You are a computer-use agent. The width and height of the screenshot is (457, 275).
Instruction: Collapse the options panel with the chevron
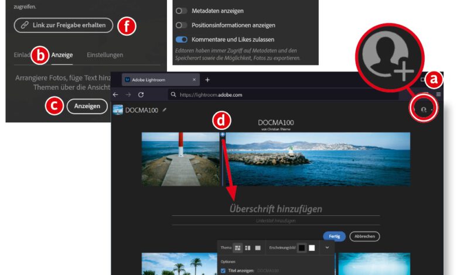(x=327, y=247)
